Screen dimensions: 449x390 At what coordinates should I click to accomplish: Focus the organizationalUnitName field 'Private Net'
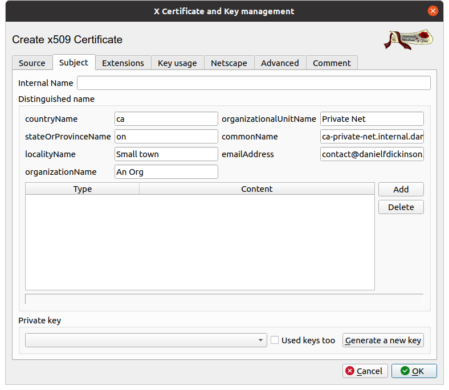tap(372, 119)
